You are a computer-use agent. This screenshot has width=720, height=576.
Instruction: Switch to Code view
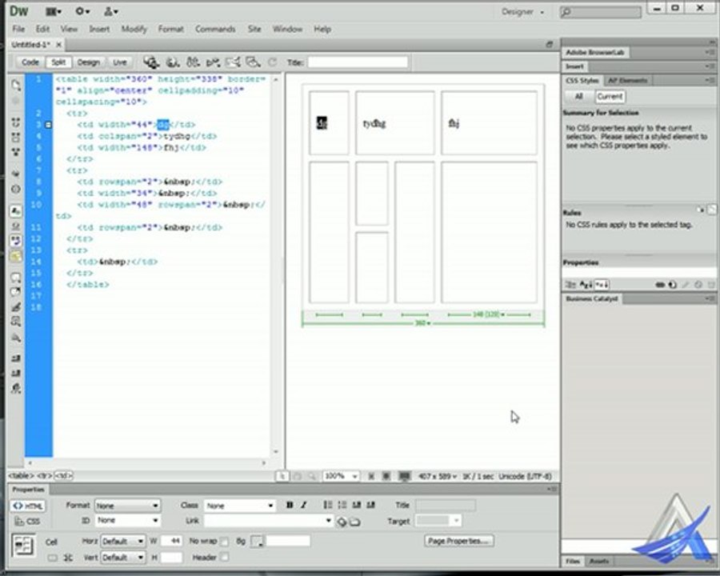point(30,62)
